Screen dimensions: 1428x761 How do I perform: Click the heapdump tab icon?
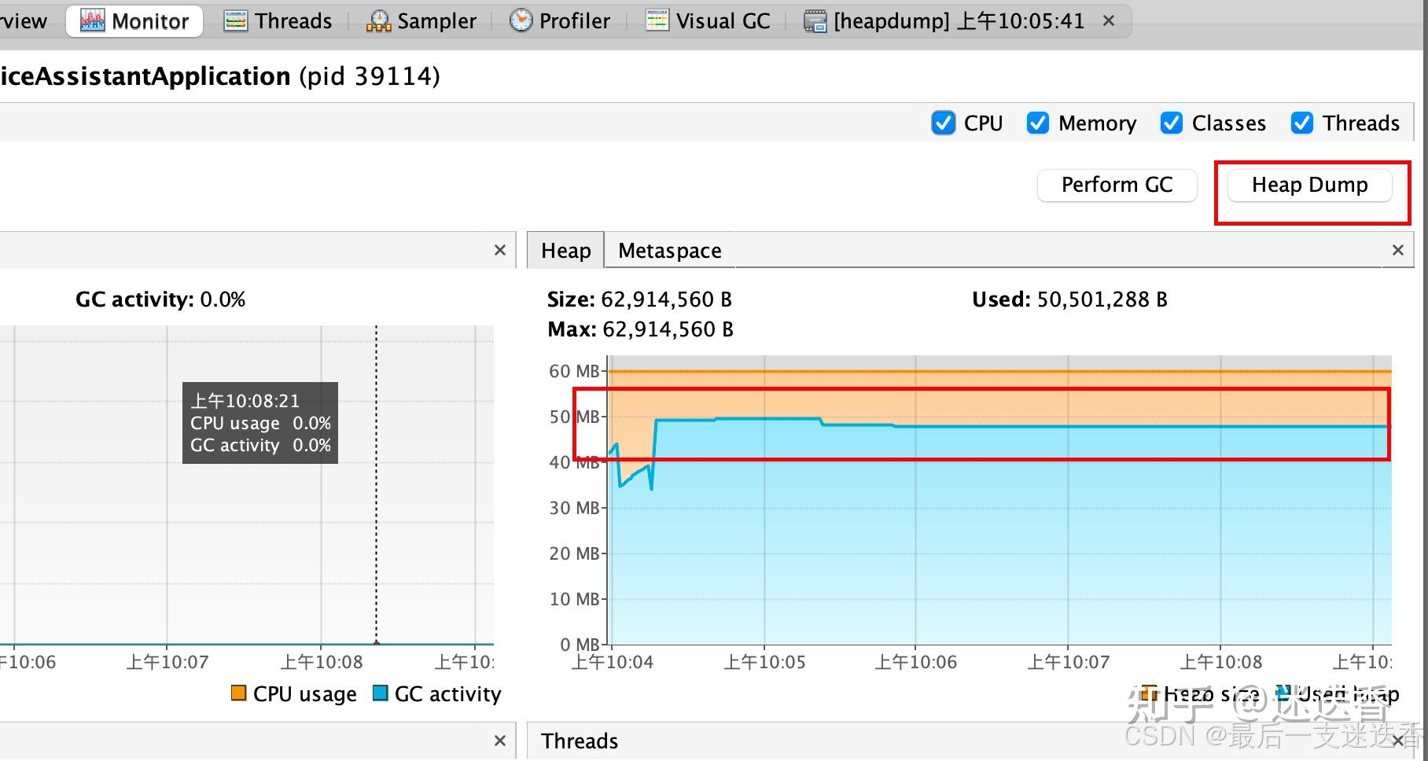tap(815, 20)
